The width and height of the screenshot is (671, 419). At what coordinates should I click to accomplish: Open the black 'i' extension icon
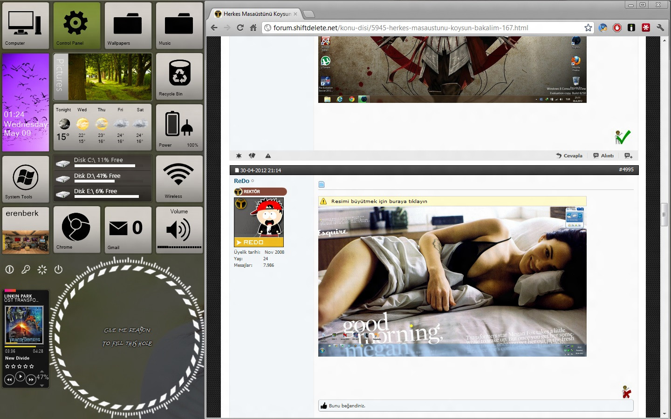pyautogui.click(x=631, y=28)
